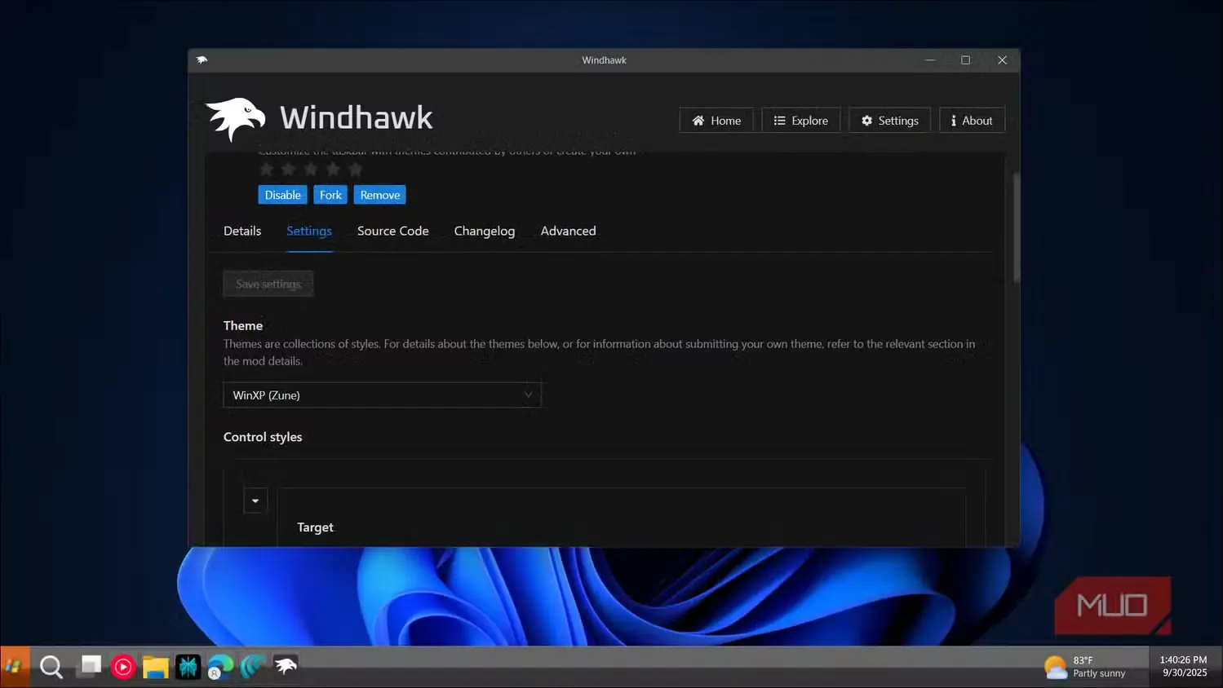Fork the mod
Screen dimensions: 1223x688
(330, 195)
